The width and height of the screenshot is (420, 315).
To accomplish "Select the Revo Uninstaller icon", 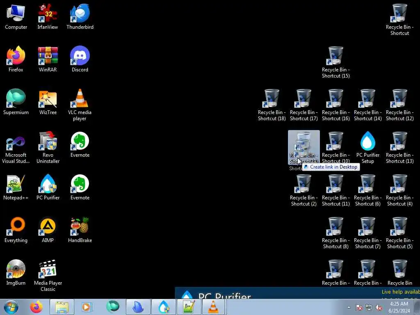I will tap(48, 148).
